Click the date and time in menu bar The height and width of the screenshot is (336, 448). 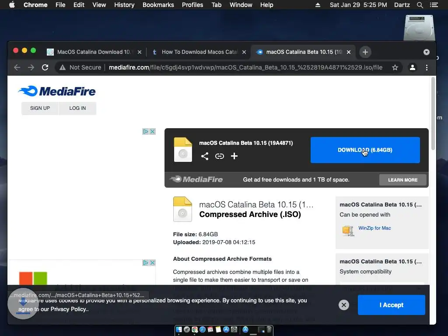pyautogui.click(x=358, y=5)
